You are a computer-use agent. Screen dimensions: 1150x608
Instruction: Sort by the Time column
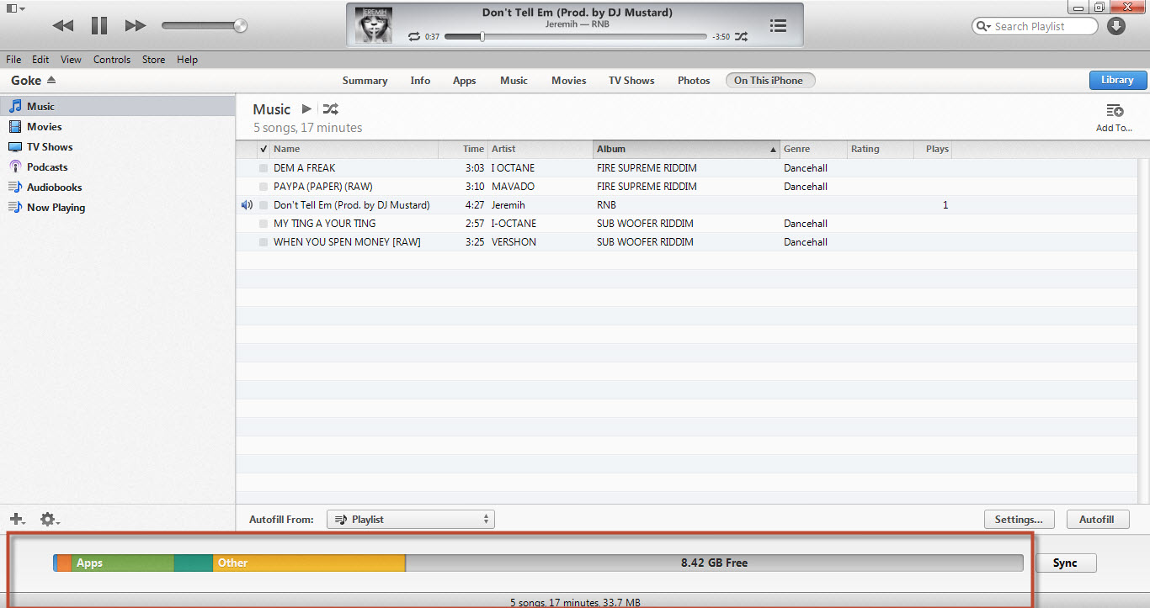pos(463,149)
